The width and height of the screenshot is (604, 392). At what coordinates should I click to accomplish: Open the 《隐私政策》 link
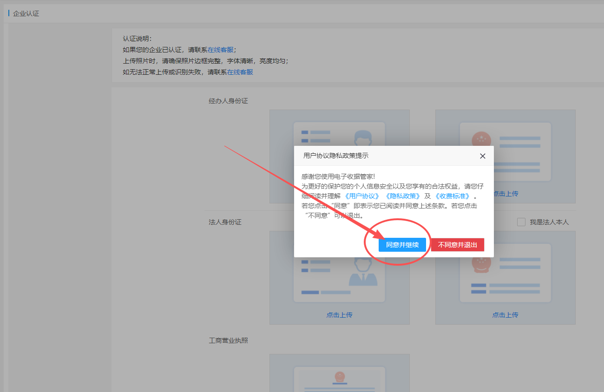point(402,196)
